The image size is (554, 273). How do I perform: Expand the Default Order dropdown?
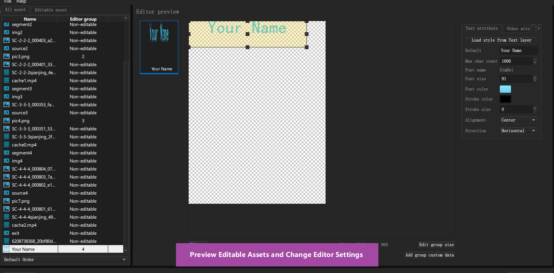(64, 259)
